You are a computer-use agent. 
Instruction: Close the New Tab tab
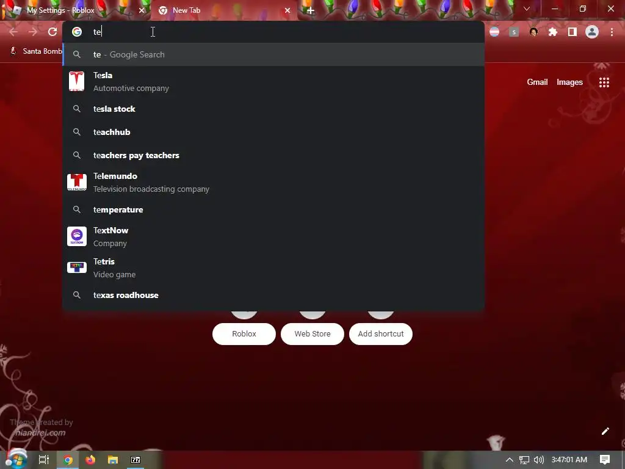click(x=287, y=10)
